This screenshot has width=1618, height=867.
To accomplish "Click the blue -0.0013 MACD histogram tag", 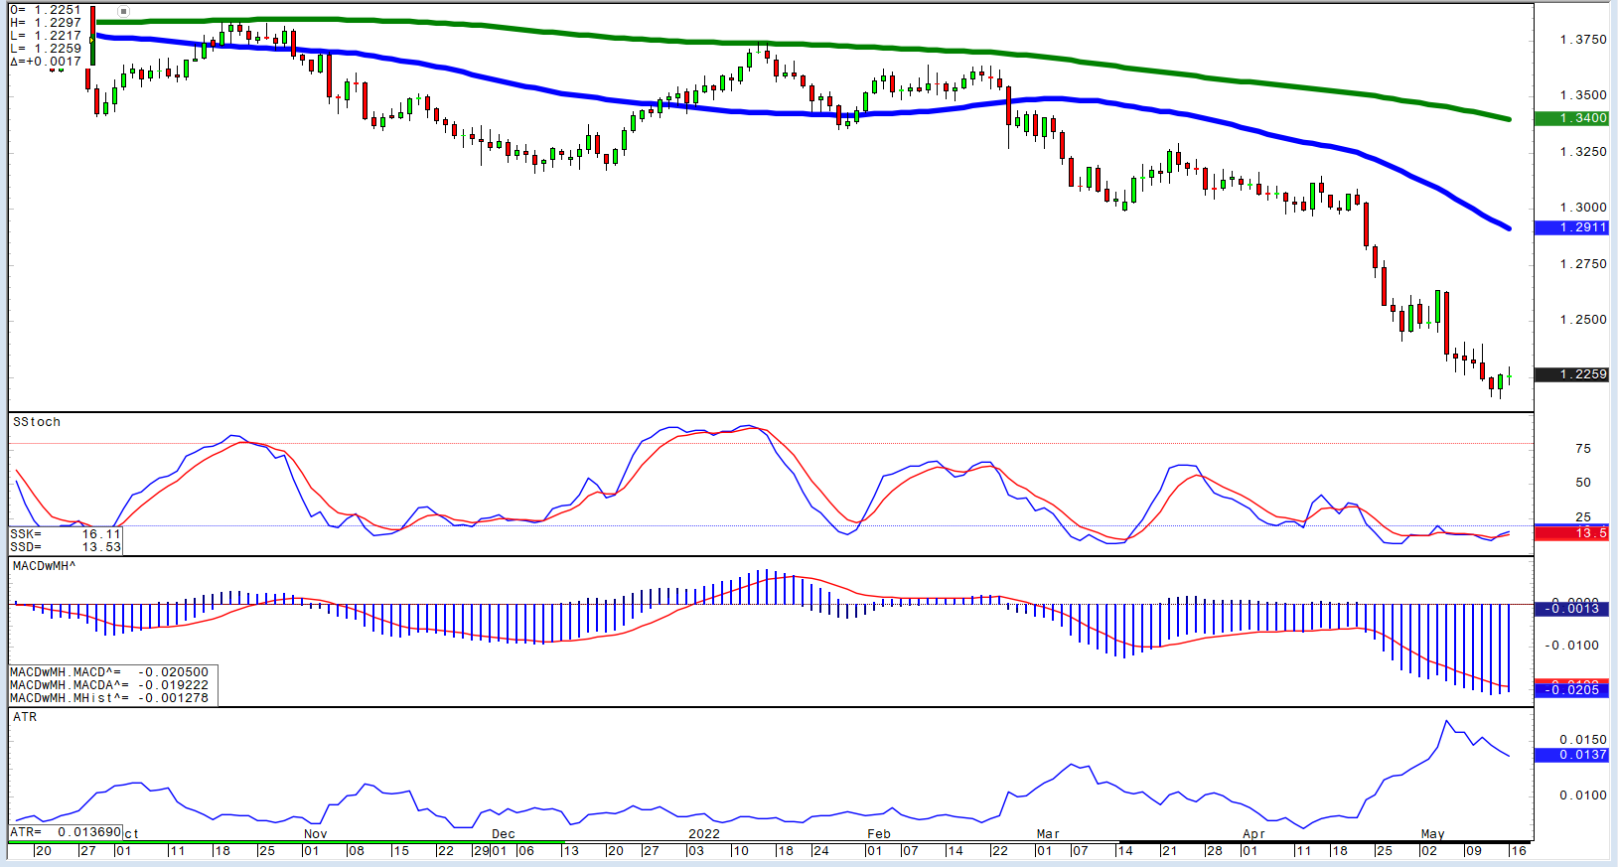I will pyautogui.click(x=1571, y=608).
